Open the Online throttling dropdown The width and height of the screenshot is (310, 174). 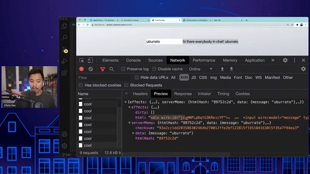(201, 69)
